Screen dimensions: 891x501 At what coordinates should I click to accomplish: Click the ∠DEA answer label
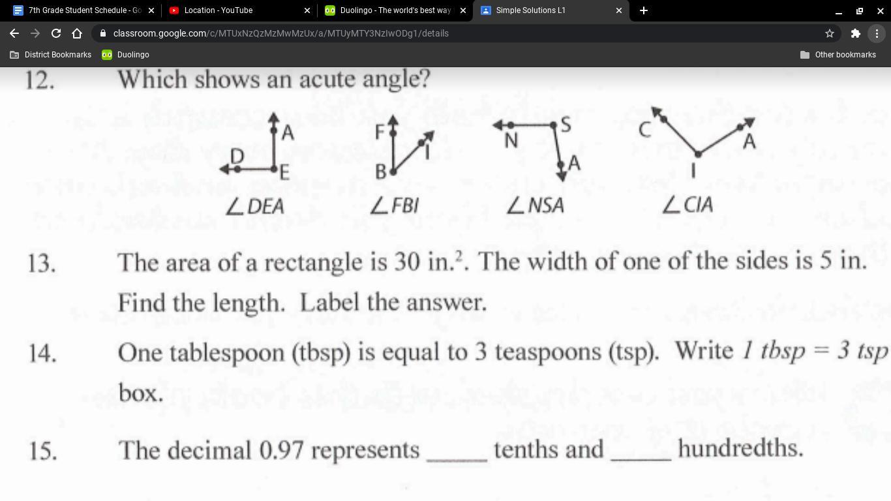pyautogui.click(x=255, y=207)
